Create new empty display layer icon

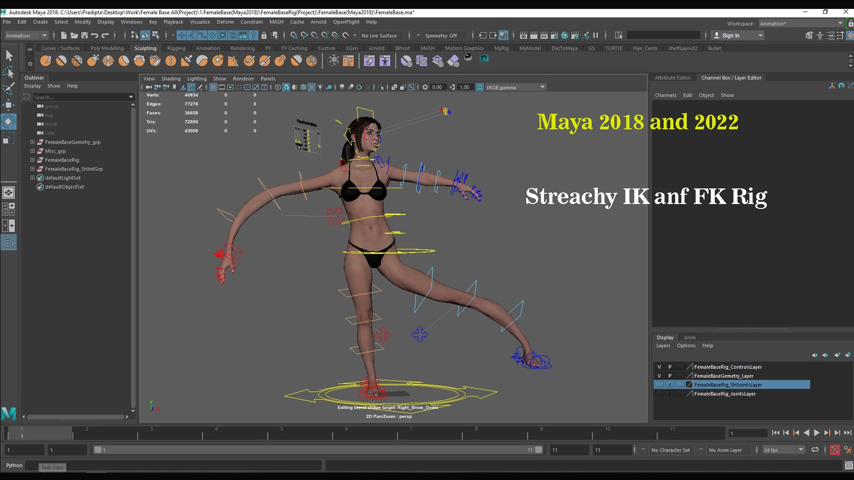tap(837, 355)
